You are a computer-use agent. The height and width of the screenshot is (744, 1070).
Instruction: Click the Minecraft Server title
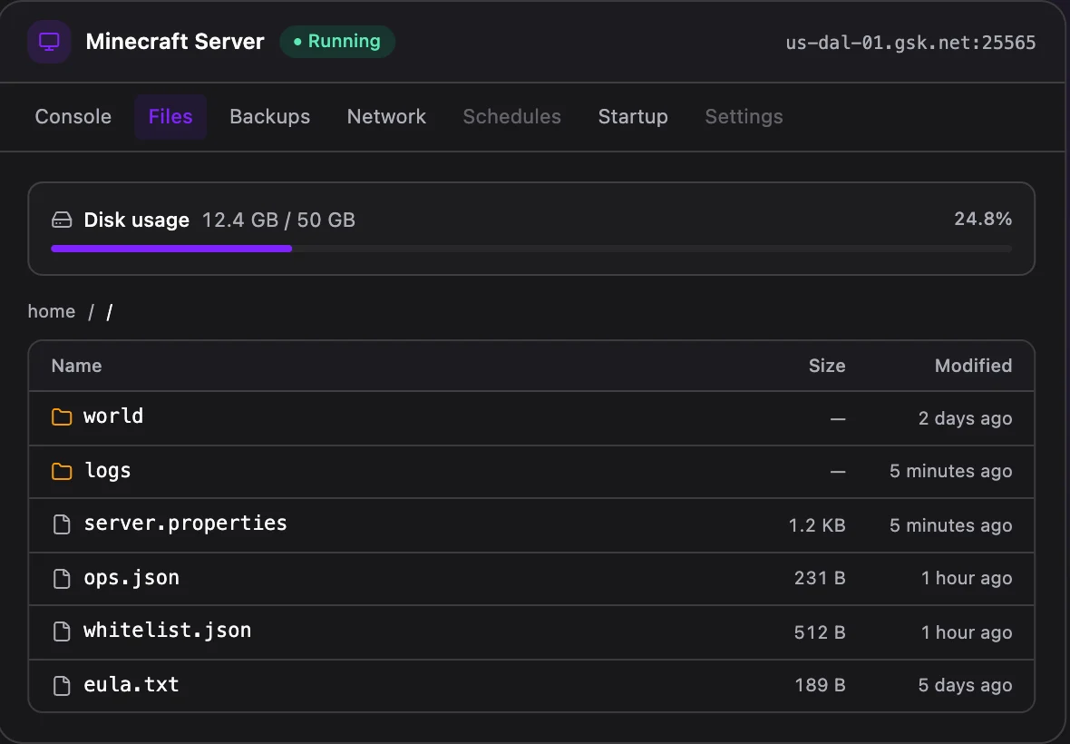175,42
